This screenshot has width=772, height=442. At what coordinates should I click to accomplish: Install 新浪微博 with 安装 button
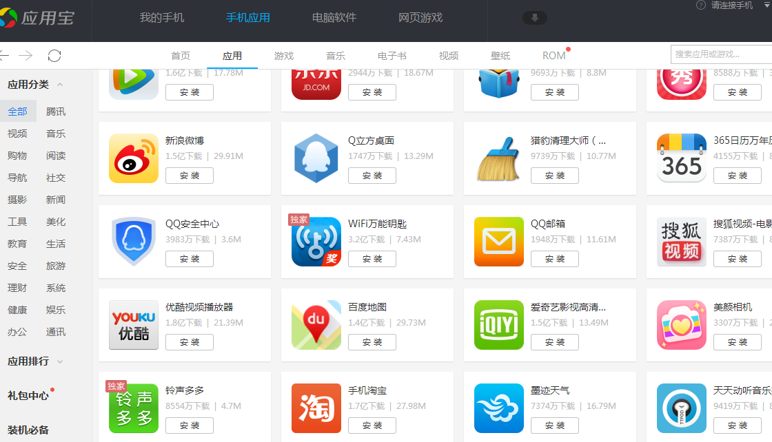[190, 176]
